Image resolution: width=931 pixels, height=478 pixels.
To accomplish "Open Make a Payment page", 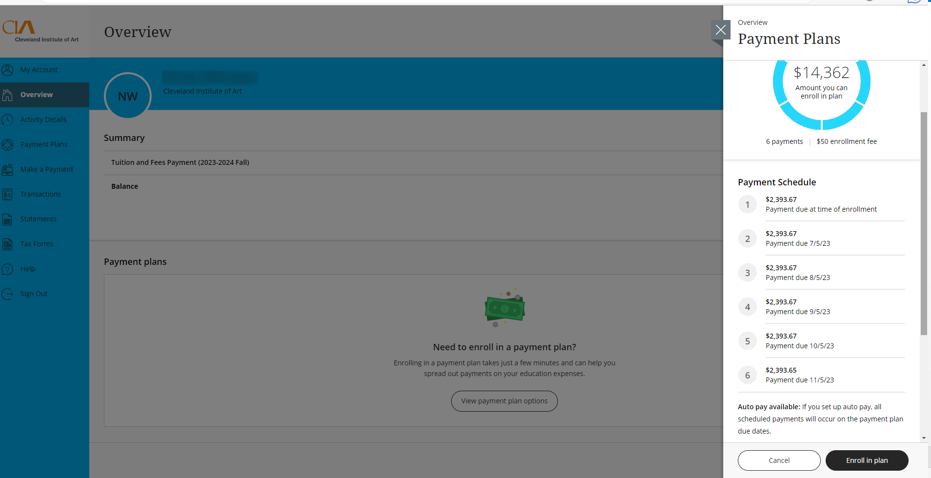I will point(44,169).
